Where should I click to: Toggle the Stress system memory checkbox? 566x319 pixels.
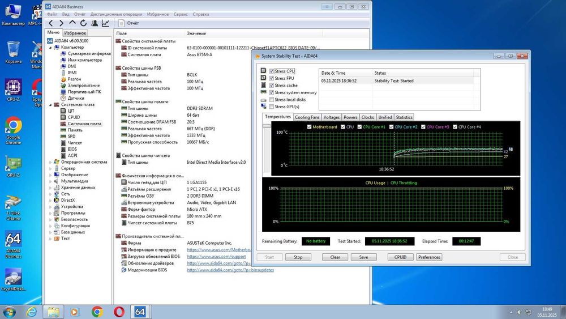click(272, 92)
